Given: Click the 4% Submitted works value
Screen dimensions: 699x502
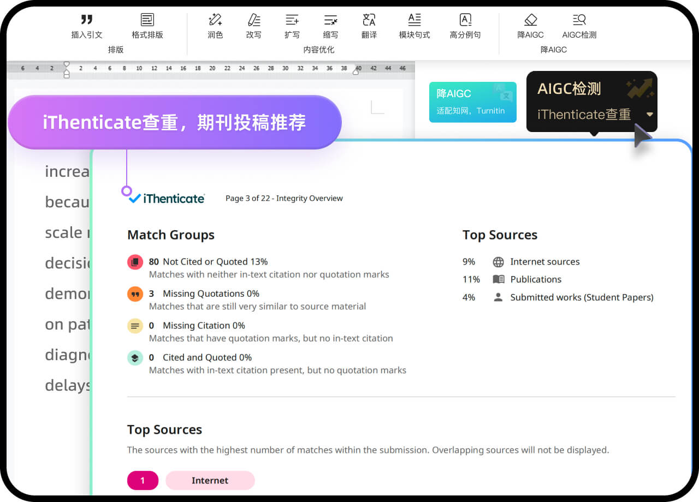Looking at the screenshot, I should click(469, 297).
